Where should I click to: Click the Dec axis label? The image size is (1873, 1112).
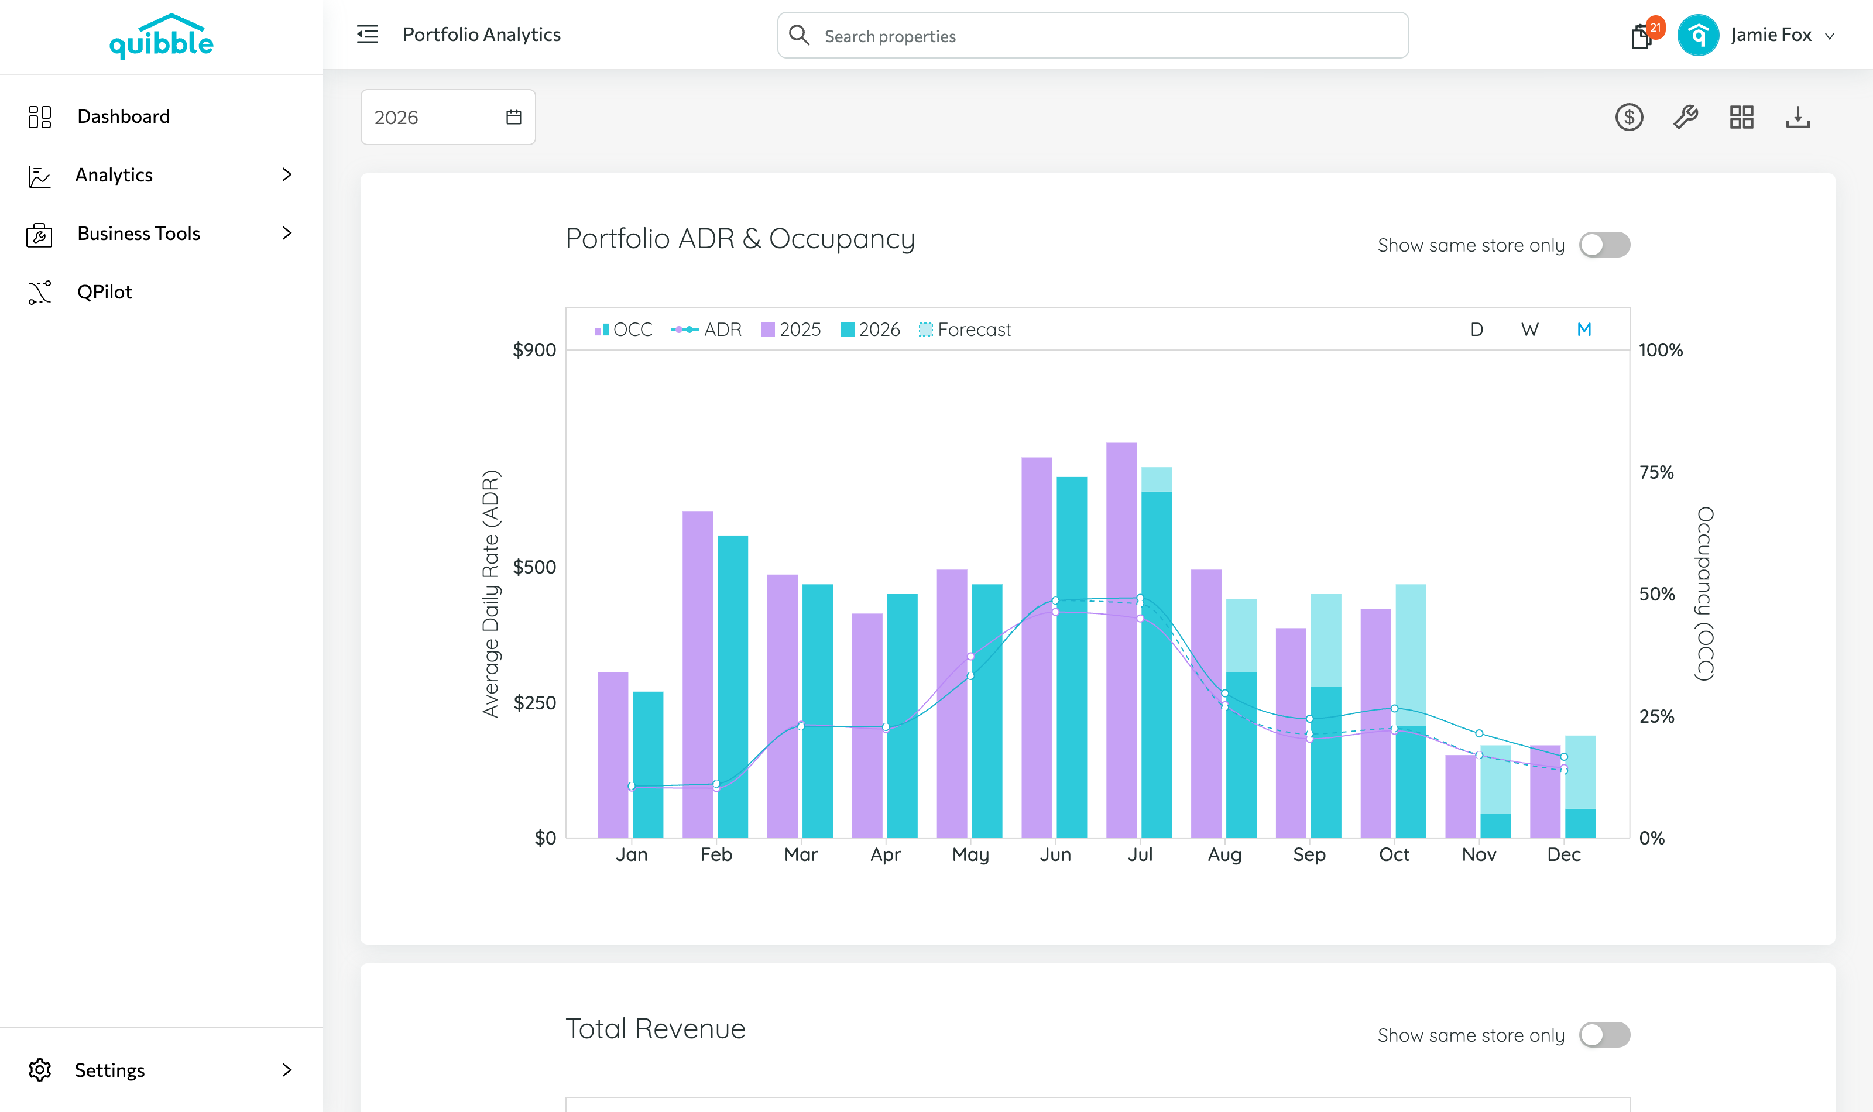[x=1563, y=855]
